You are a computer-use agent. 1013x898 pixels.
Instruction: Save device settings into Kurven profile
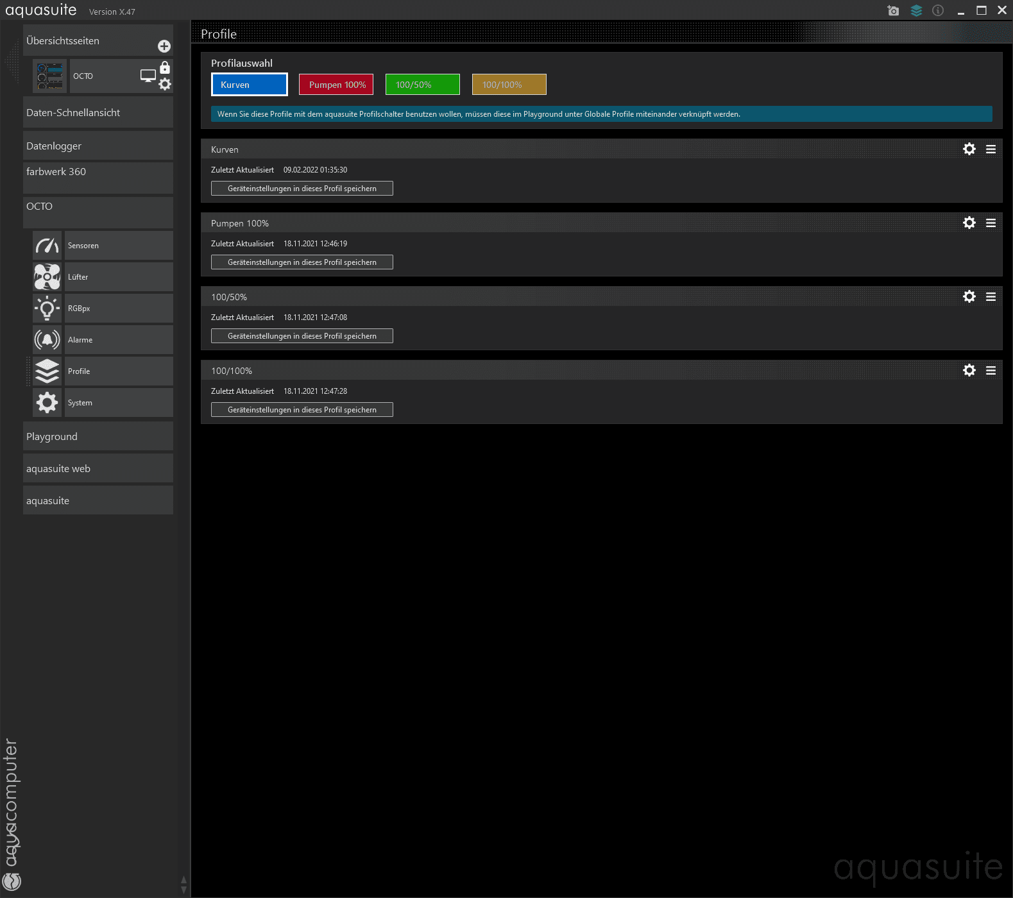[x=302, y=189]
